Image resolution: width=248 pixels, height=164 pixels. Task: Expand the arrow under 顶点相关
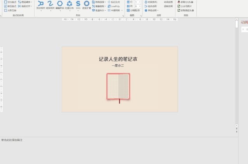tap(41, 11)
